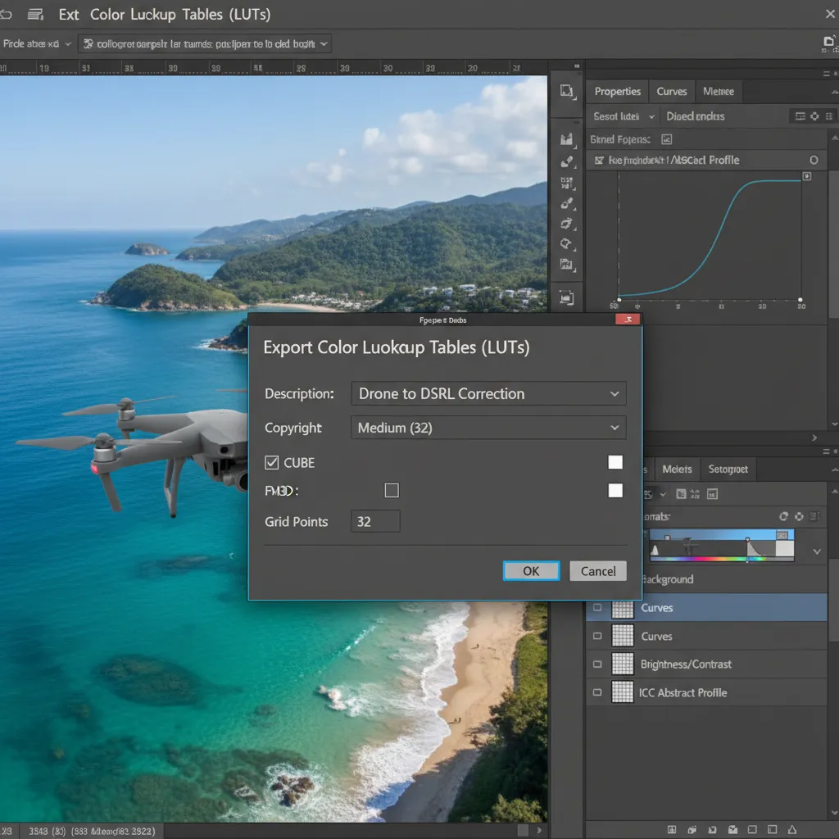Switch to the Curves tab
The image size is (839, 839).
pos(672,92)
